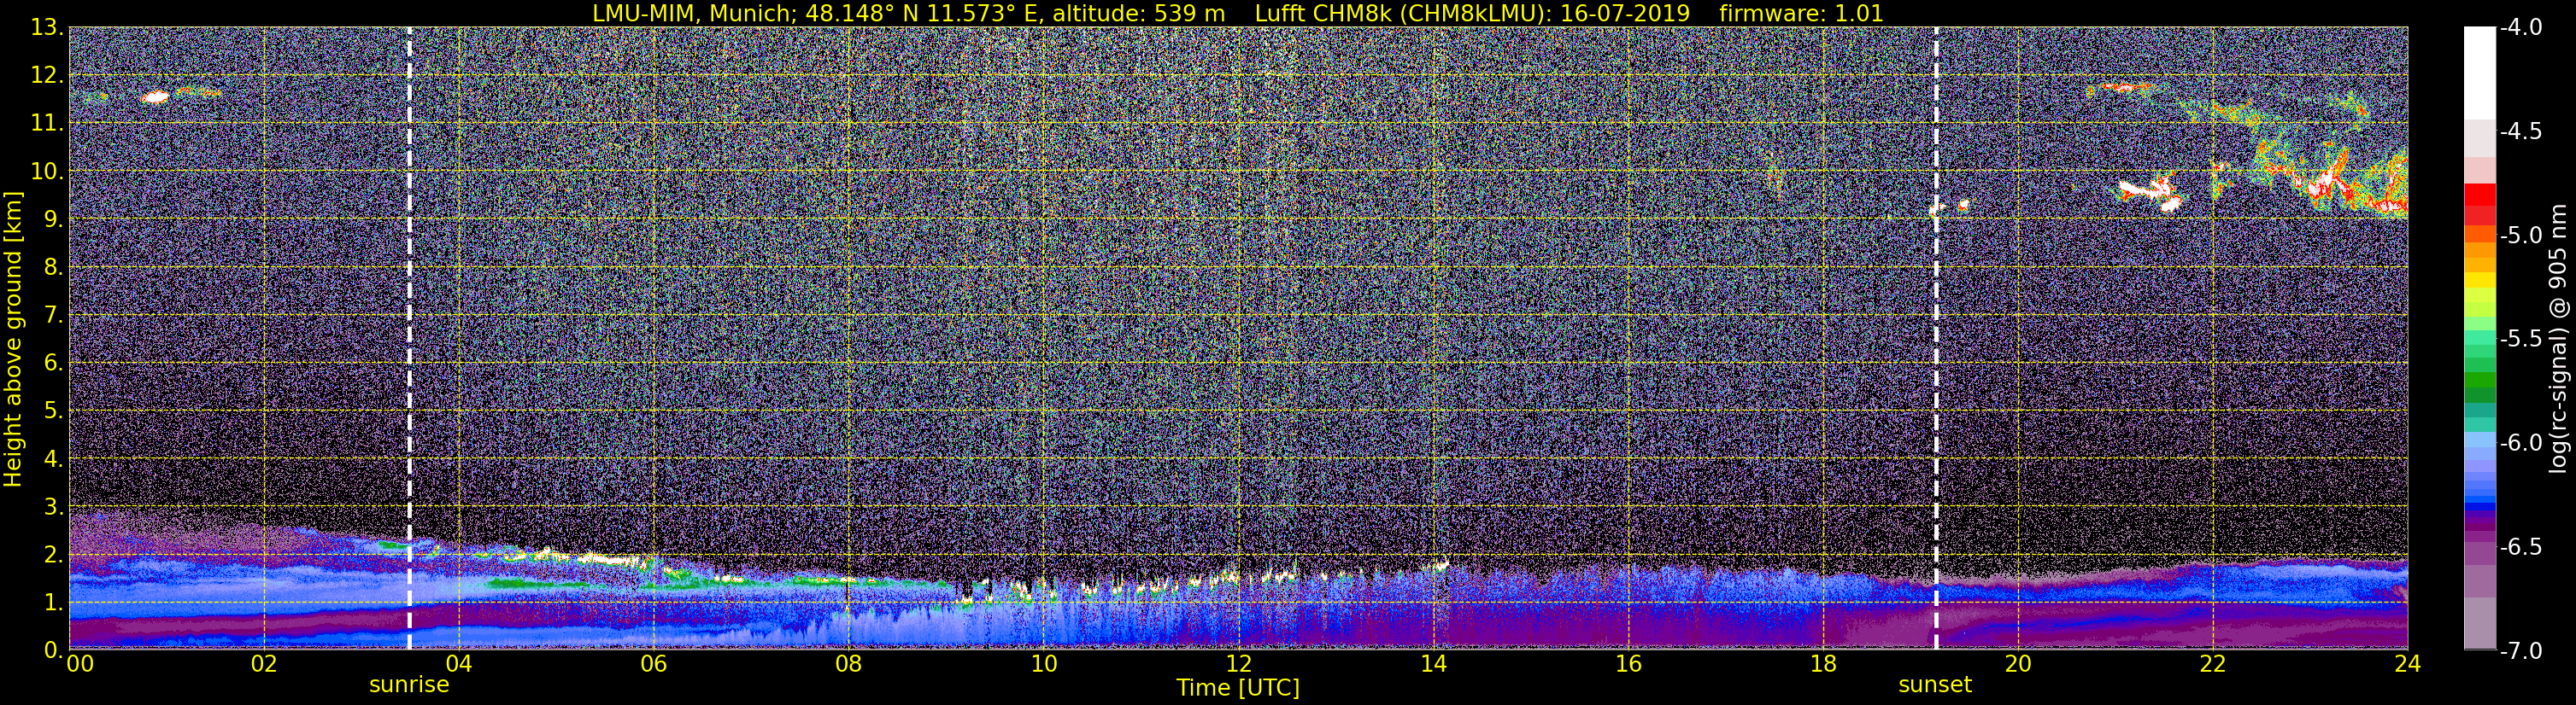Click the '11.' height tick label
Image resolution: width=2576 pixels, height=705 pixels.
46,124
